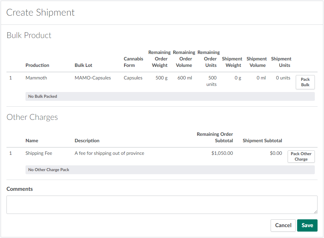Select the Bulk Lot column header
The image size is (324, 238).
click(x=83, y=65)
